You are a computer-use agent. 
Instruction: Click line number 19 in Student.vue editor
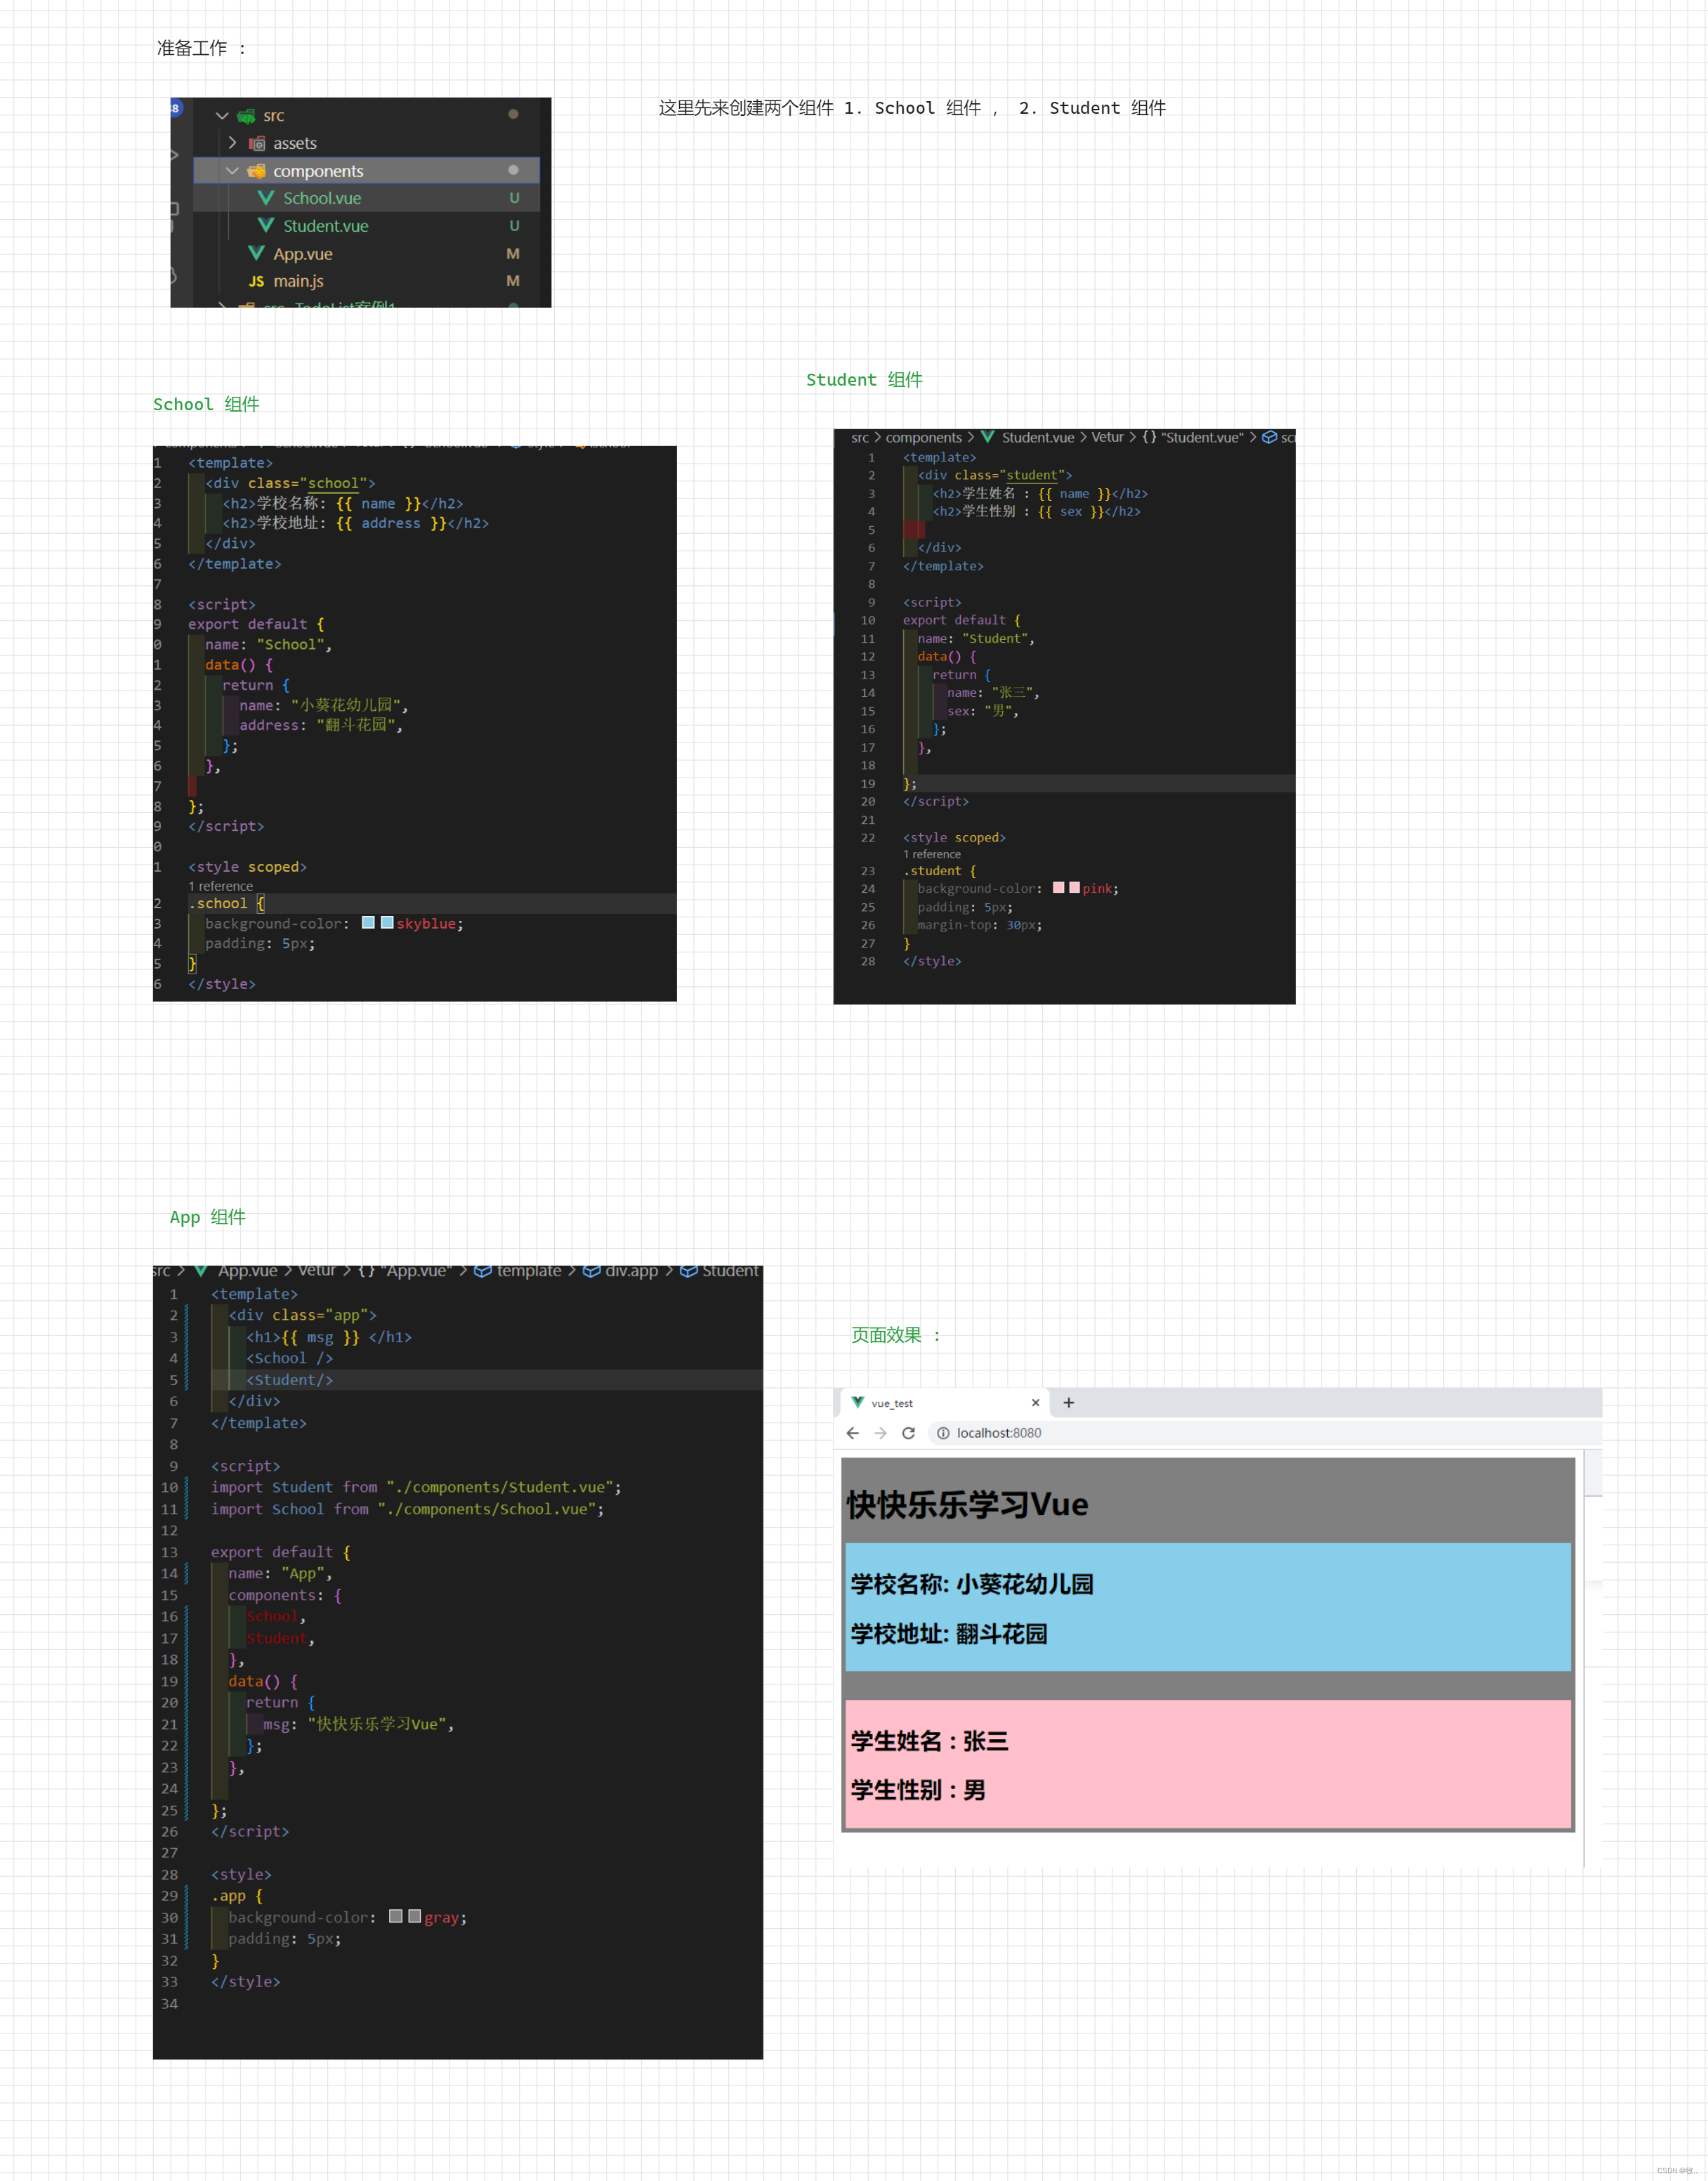(x=867, y=784)
